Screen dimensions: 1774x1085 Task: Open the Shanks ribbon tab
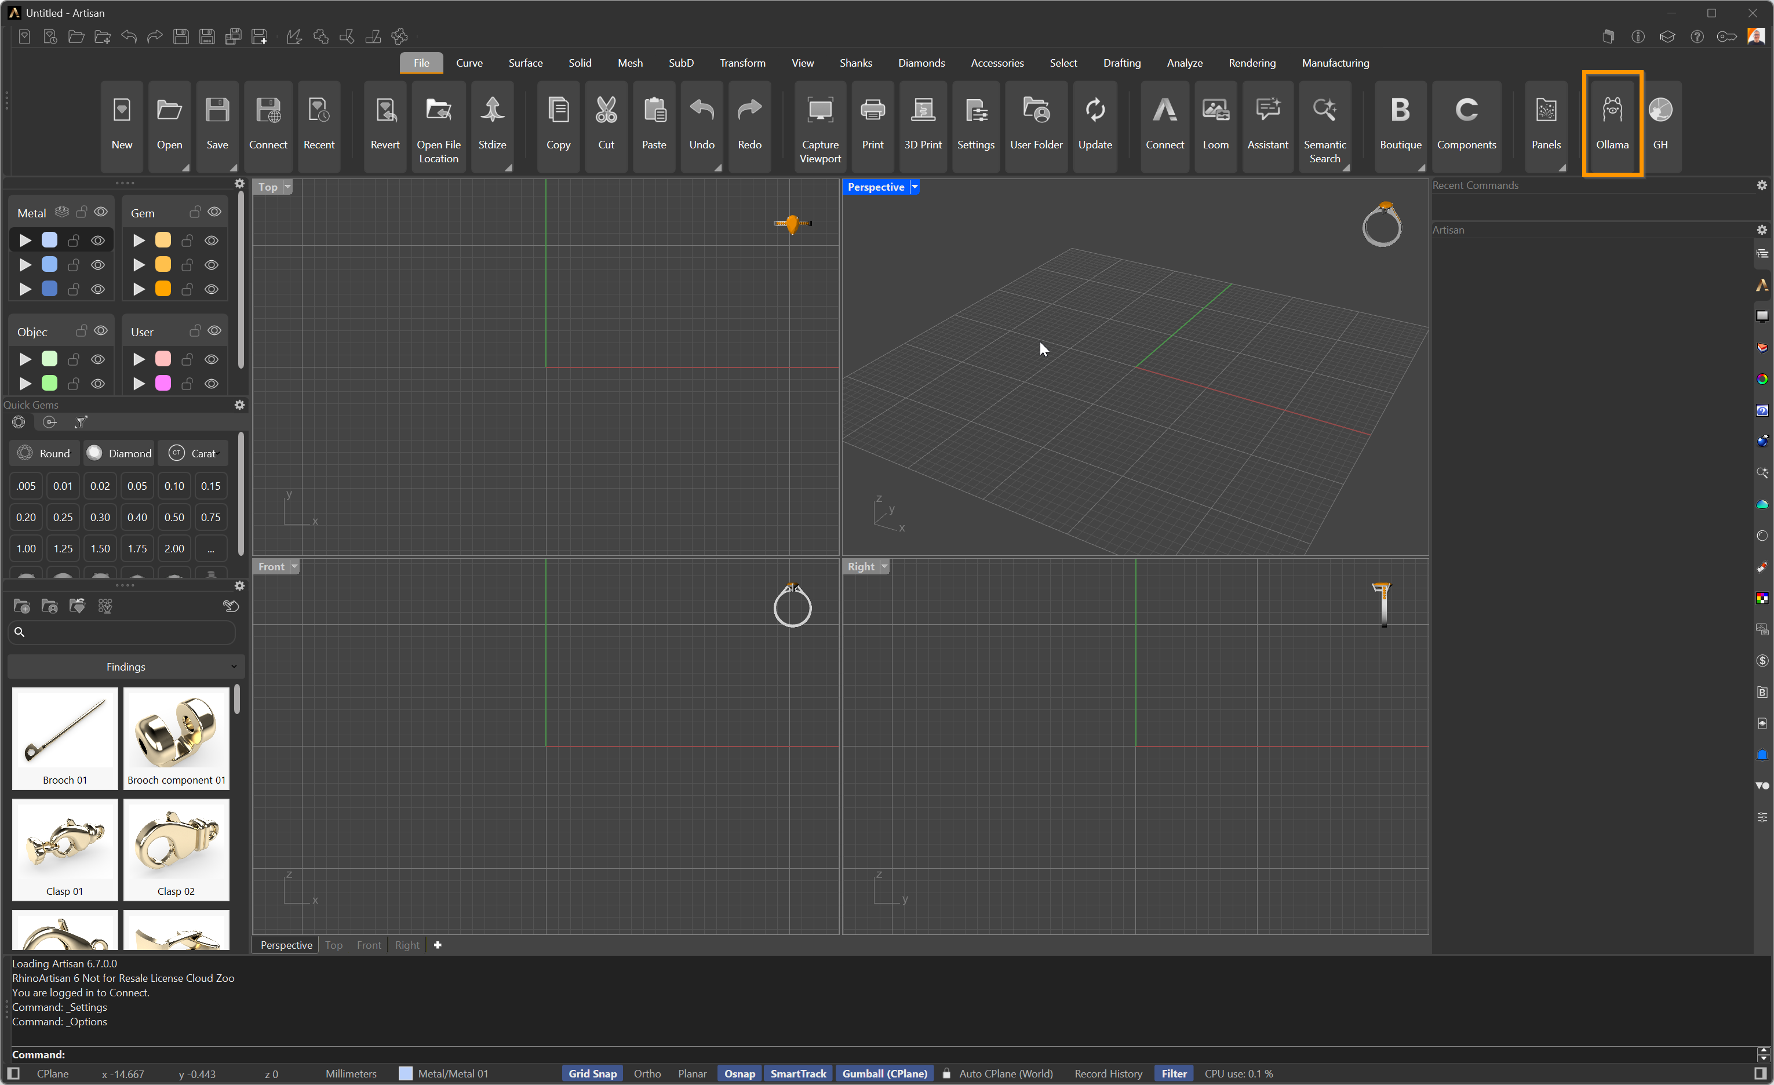(855, 63)
